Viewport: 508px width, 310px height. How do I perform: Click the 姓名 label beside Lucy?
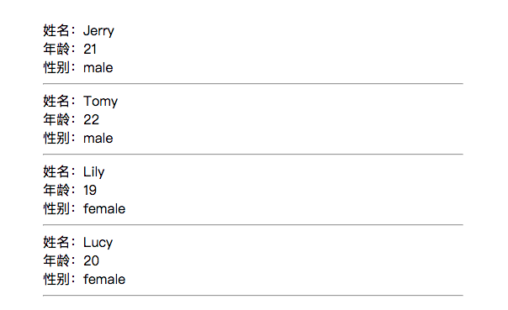click(x=56, y=242)
